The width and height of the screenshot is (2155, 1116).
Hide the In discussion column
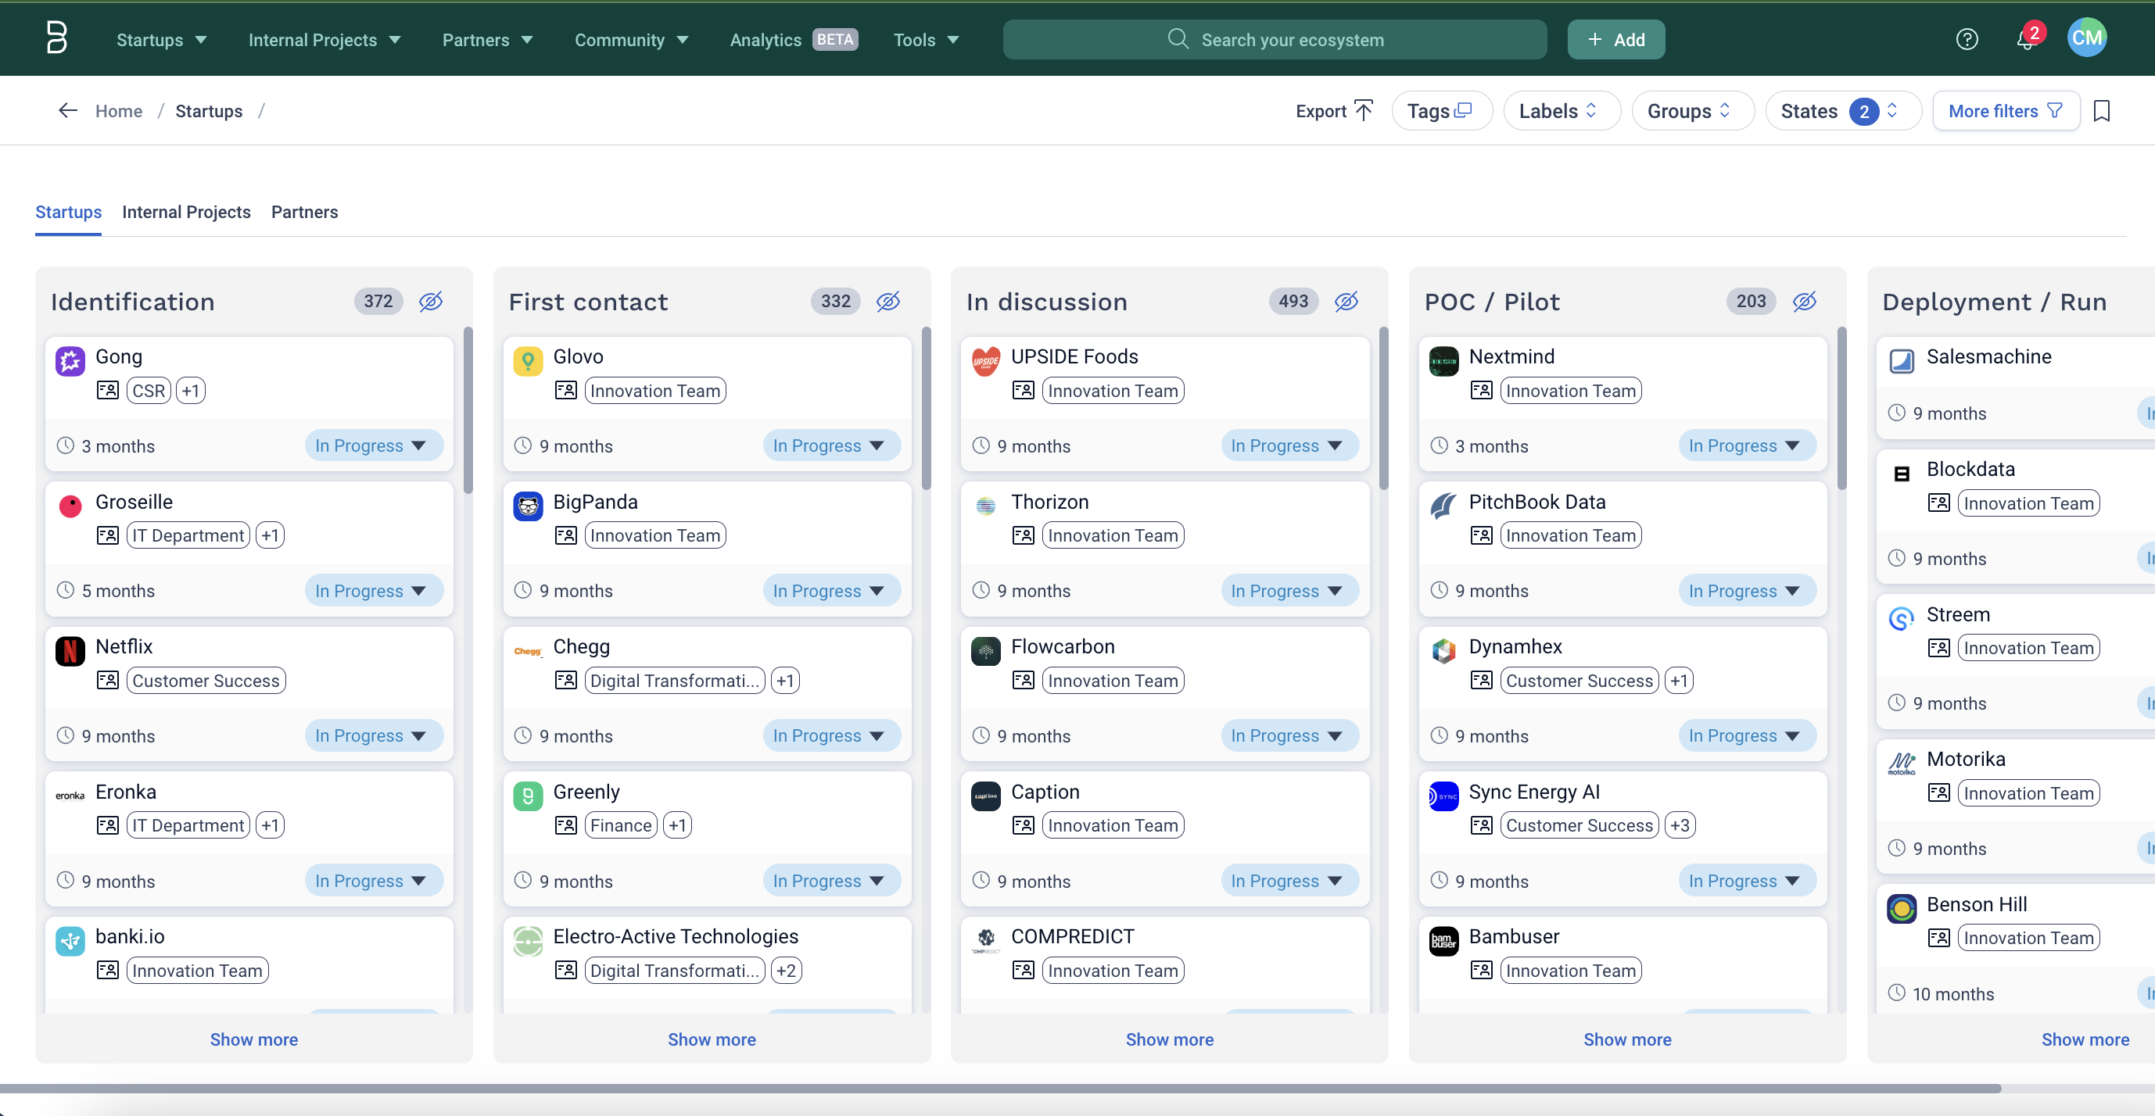coord(1346,301)
